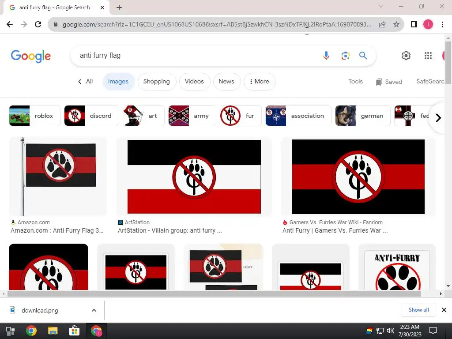
Task: Click the magnifier search button
Action: coord(363,55)
